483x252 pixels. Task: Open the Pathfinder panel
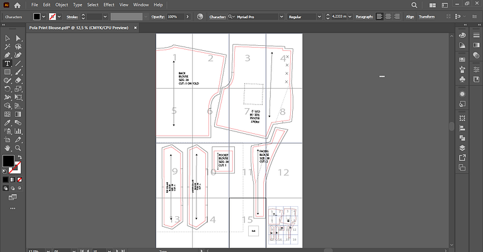point(462,138)
